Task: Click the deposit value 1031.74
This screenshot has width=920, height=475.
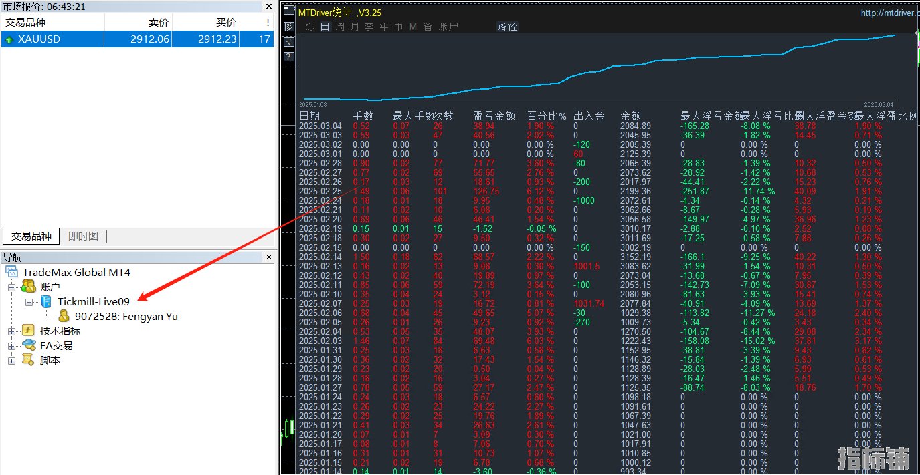Action: click(x=589, y=303)
